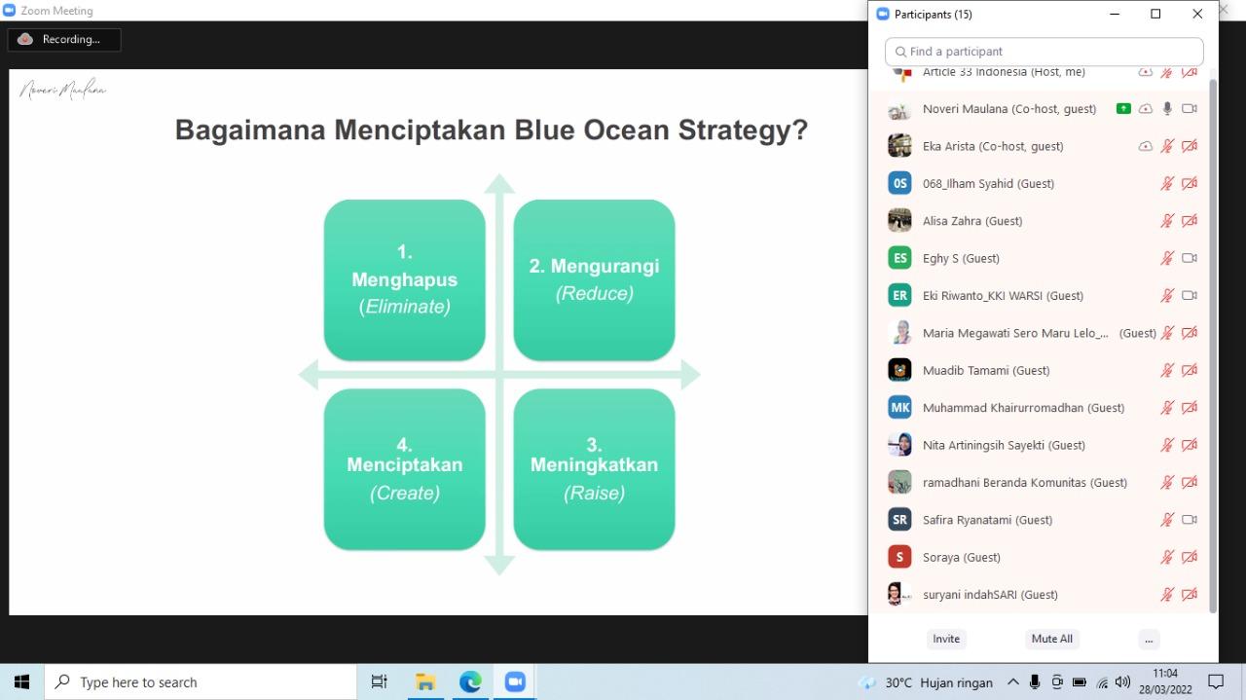Open Microsoft Edge from the taskbar
The height and width of the screenshot is (700, 1246).
[x=470, y=682]
